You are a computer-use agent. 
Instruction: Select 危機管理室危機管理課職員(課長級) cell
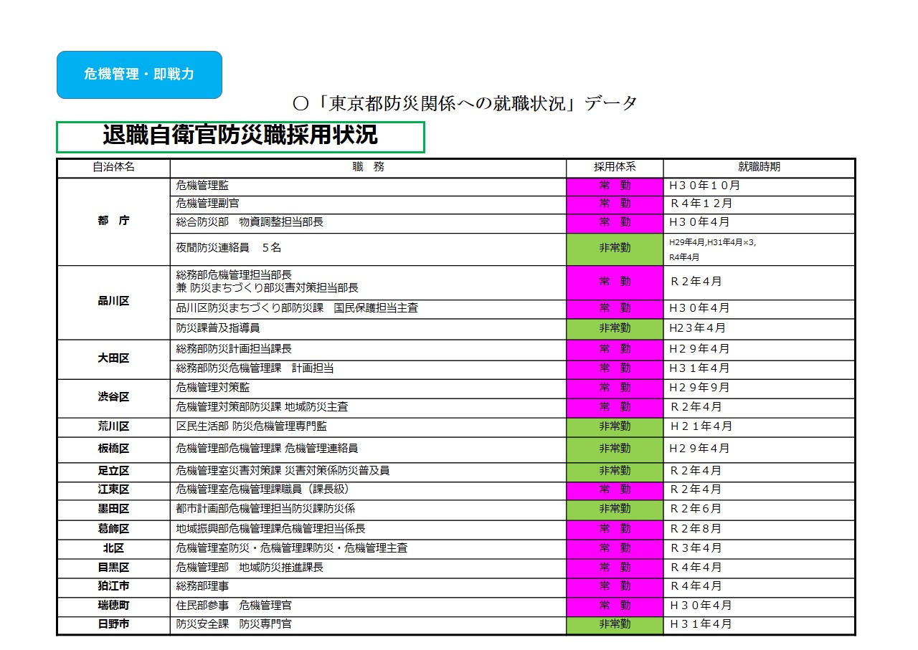tap(369, 490)
